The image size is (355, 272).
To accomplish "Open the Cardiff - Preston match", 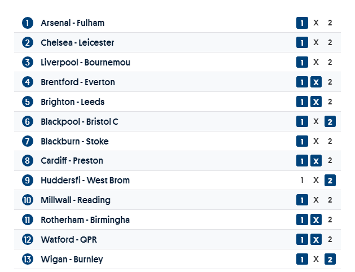I will click(x=72, y=161).
